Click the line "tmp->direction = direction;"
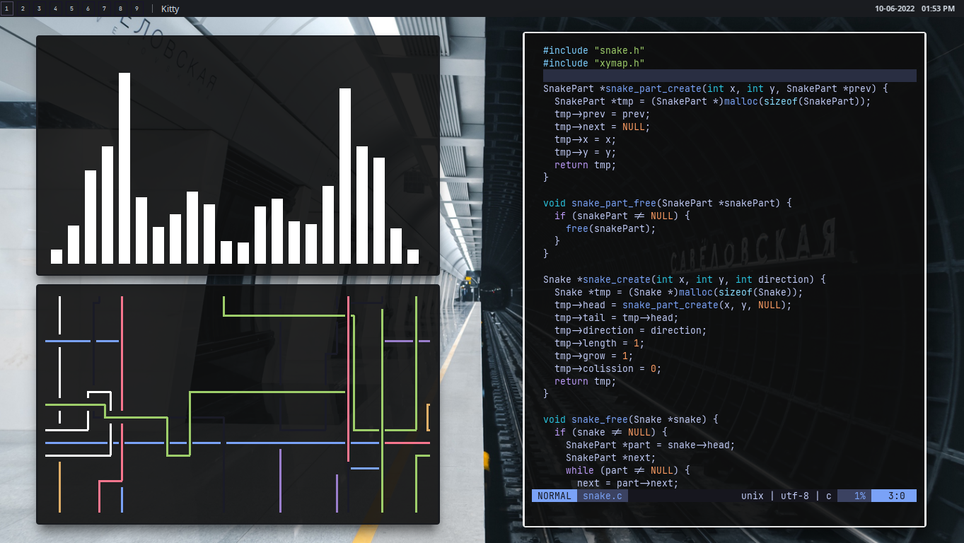The width and height of the screenshot is (964, 543). (631, 330)
